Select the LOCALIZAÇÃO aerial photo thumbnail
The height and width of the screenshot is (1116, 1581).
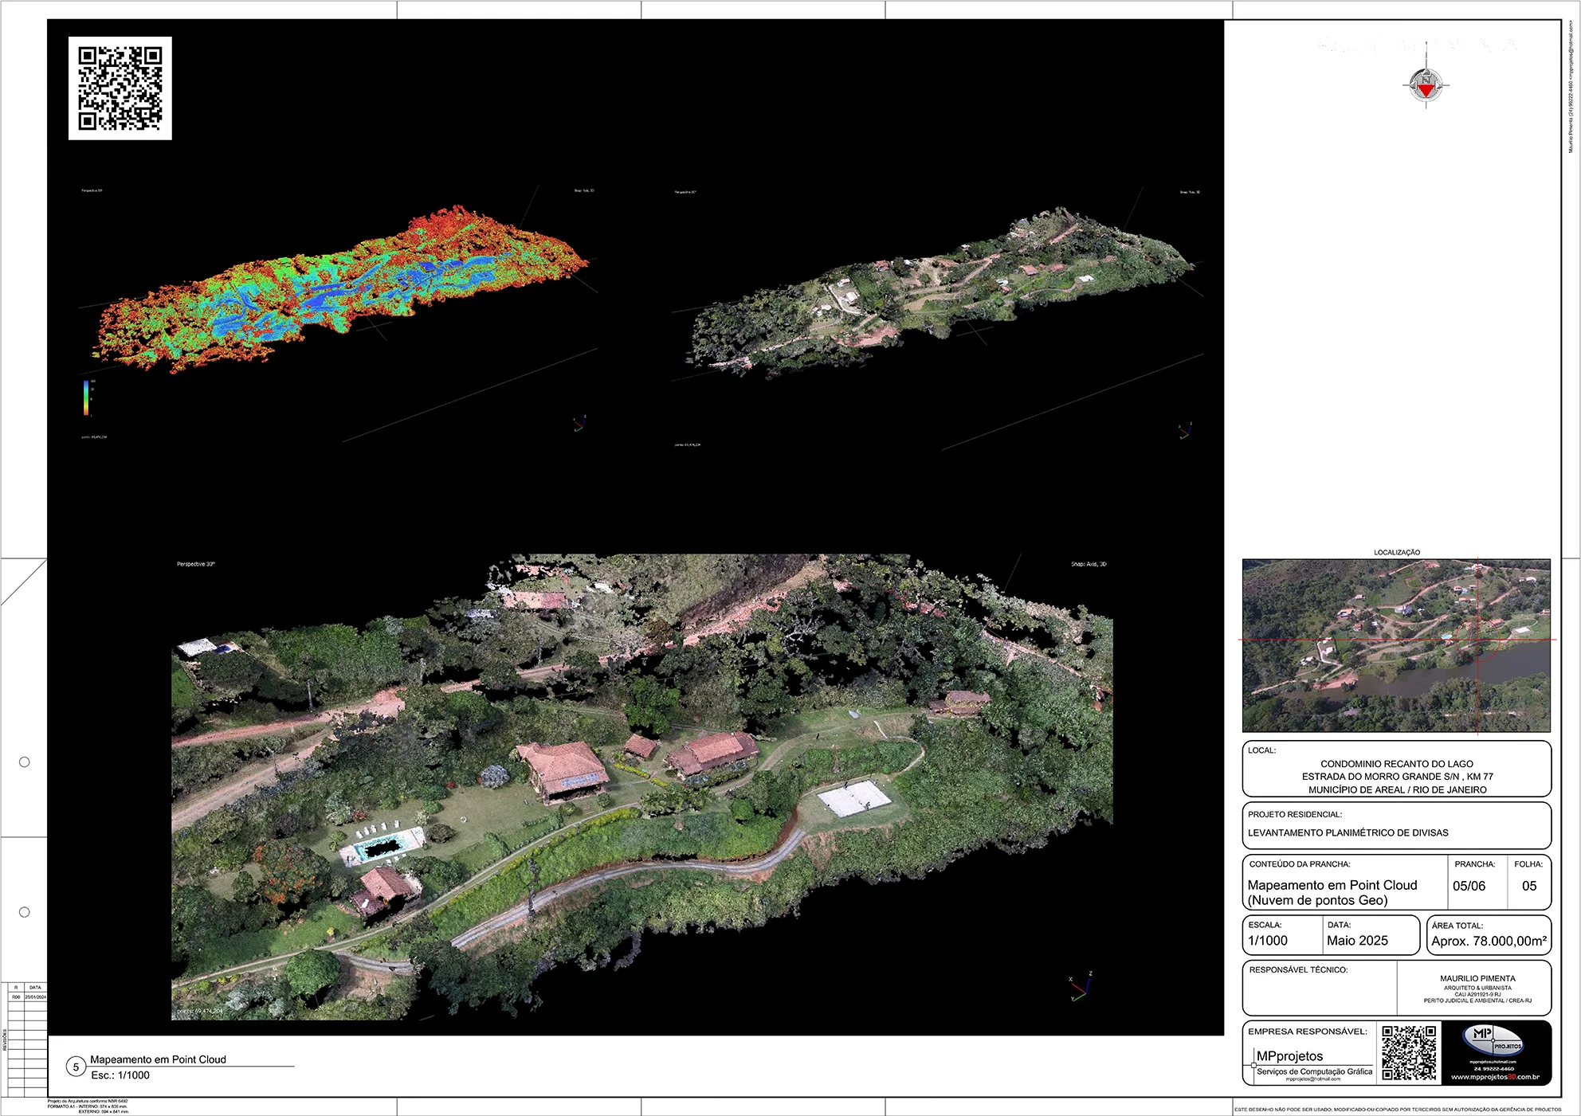pyautogui.click(x=1396, y=645)
